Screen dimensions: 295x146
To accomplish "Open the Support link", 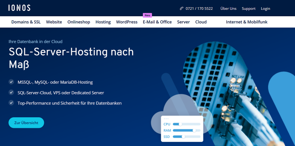I will (248, 9).
